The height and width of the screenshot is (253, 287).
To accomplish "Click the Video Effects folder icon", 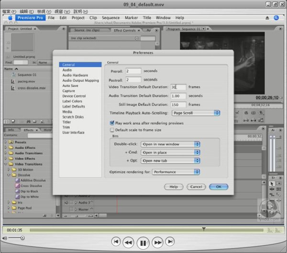I will 11,158.
